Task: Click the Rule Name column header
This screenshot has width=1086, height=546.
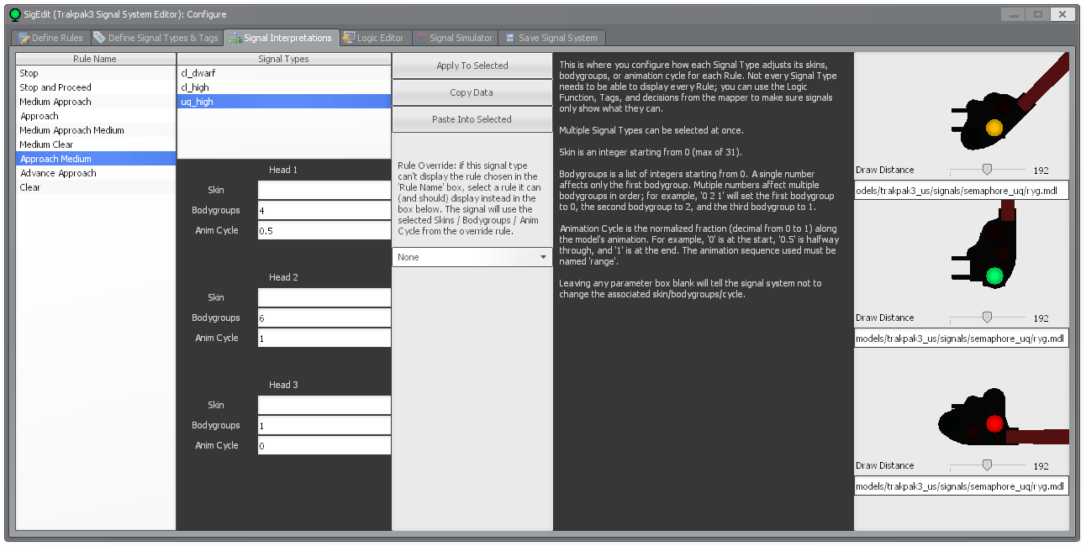Action: tap(96, 59)
